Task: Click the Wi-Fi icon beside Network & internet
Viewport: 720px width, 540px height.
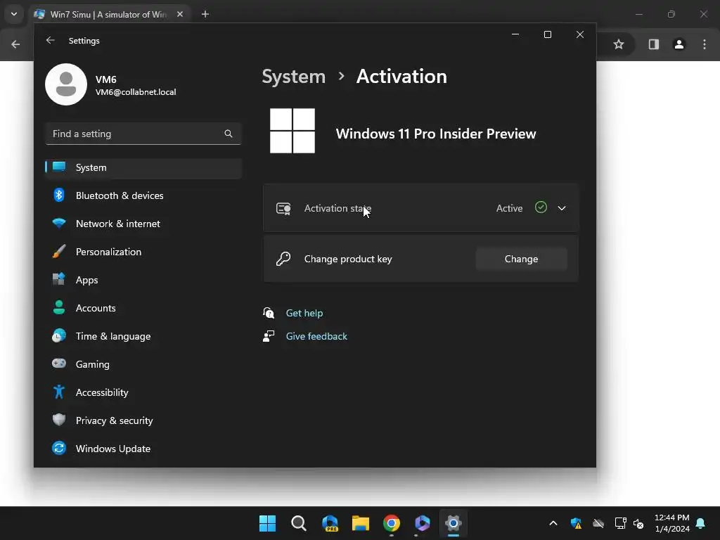Action: 59,223
